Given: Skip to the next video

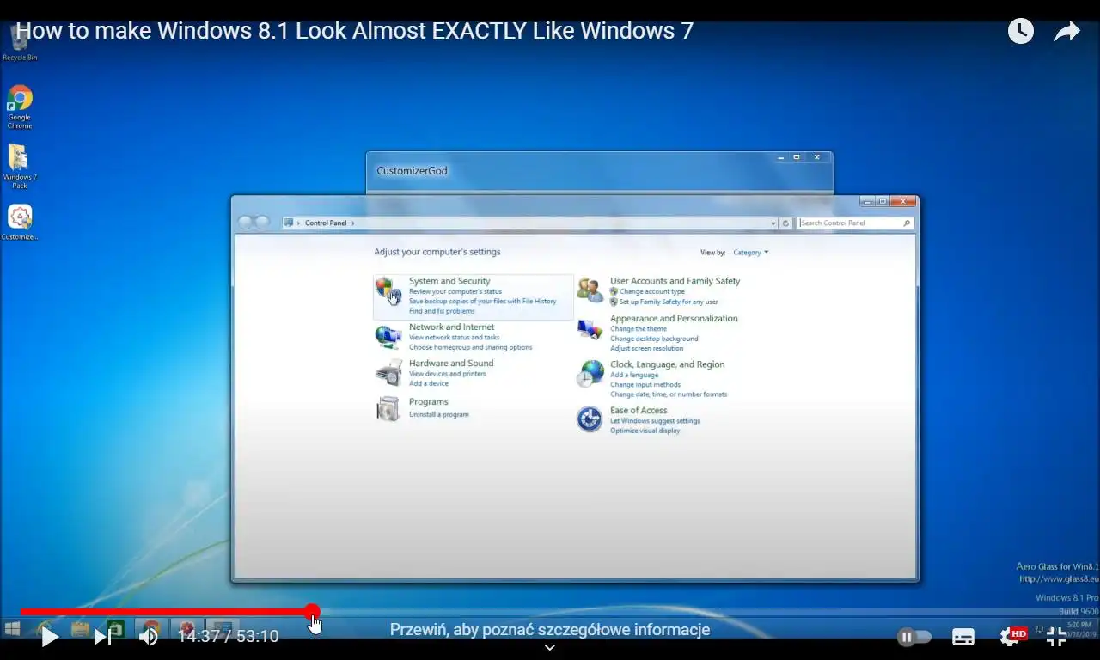Looking at the screenshot, I should tap(102, 637).
